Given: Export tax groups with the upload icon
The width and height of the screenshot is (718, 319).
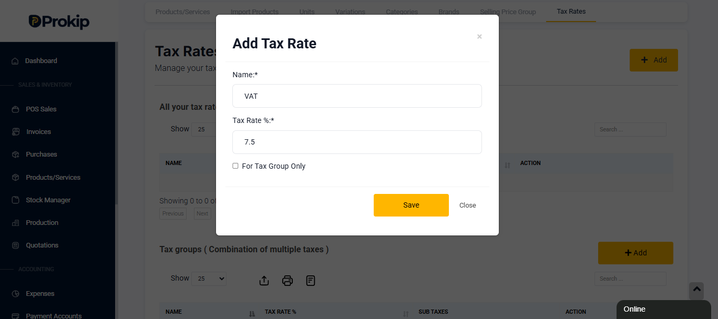Looking at the screenshot, I should (264, 281).
